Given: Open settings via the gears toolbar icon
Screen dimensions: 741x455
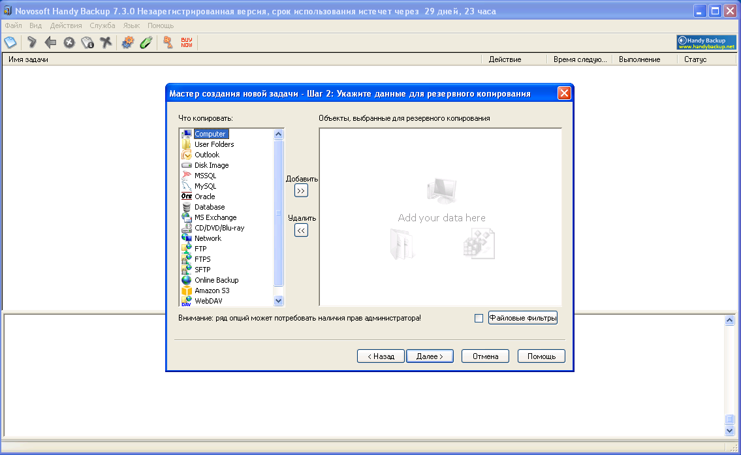Looking at the screenshot, I should click(x=127, y=42).
